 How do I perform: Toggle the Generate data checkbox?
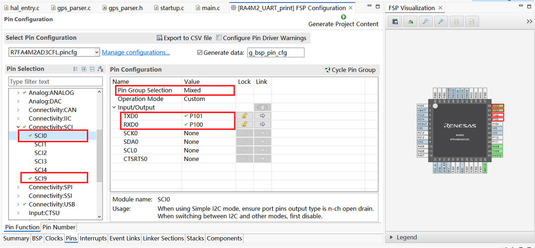(200, 53)
